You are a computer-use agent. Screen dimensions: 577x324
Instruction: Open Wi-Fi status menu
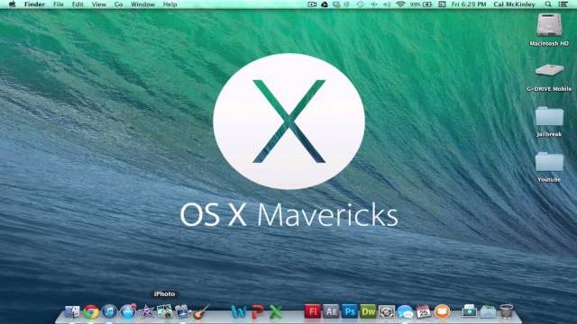tap(400, 4)
